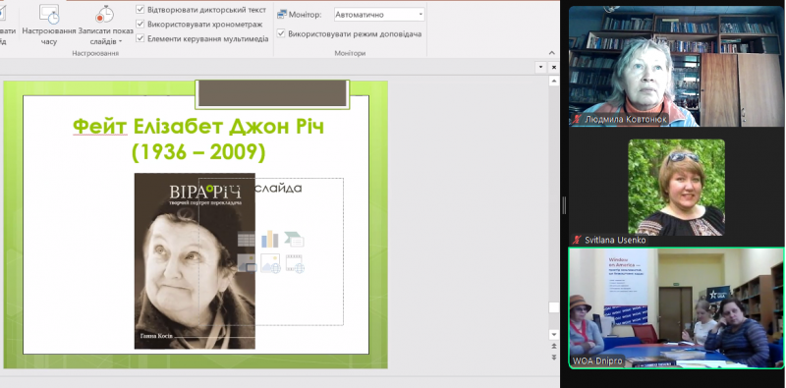Viewport: 786px width, 388px height.
Task: Insert a chart via placeholder icon
Action: pyautogui.click(x=269, y=239)
